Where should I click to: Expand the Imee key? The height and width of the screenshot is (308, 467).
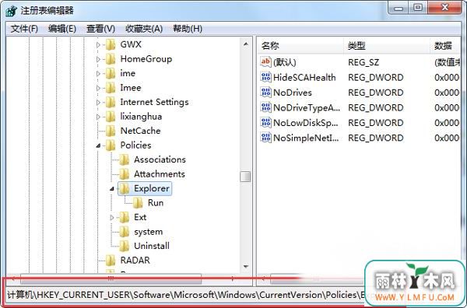(98, 88)
